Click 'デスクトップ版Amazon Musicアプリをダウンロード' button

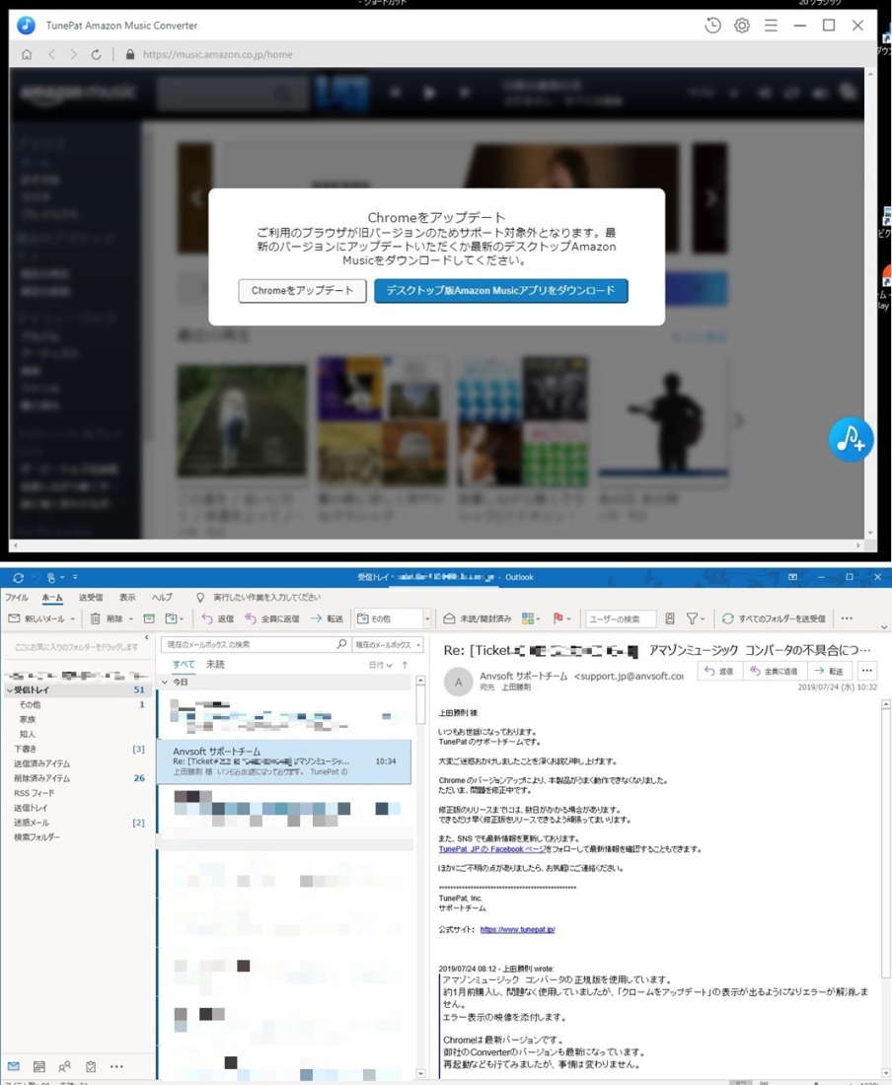tap(501, 291)
